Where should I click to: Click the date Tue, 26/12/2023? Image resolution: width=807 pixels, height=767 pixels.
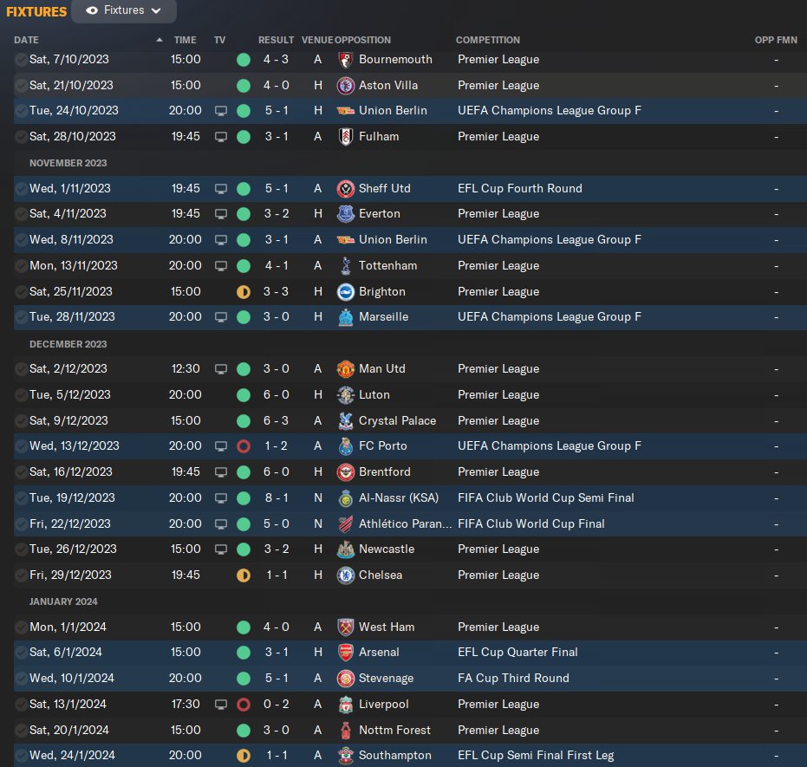pyautogui.click(x=73, y=549)
